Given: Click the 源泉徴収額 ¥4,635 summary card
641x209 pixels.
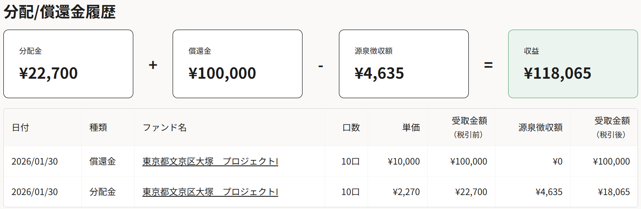Looking at the screenshot, I should tap(404, 64).
